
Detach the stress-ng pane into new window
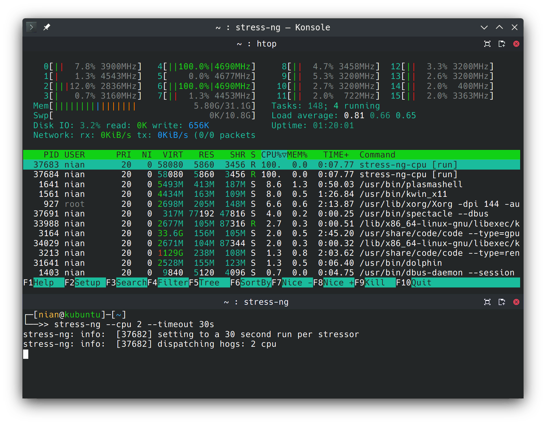[x=502, y=302]
